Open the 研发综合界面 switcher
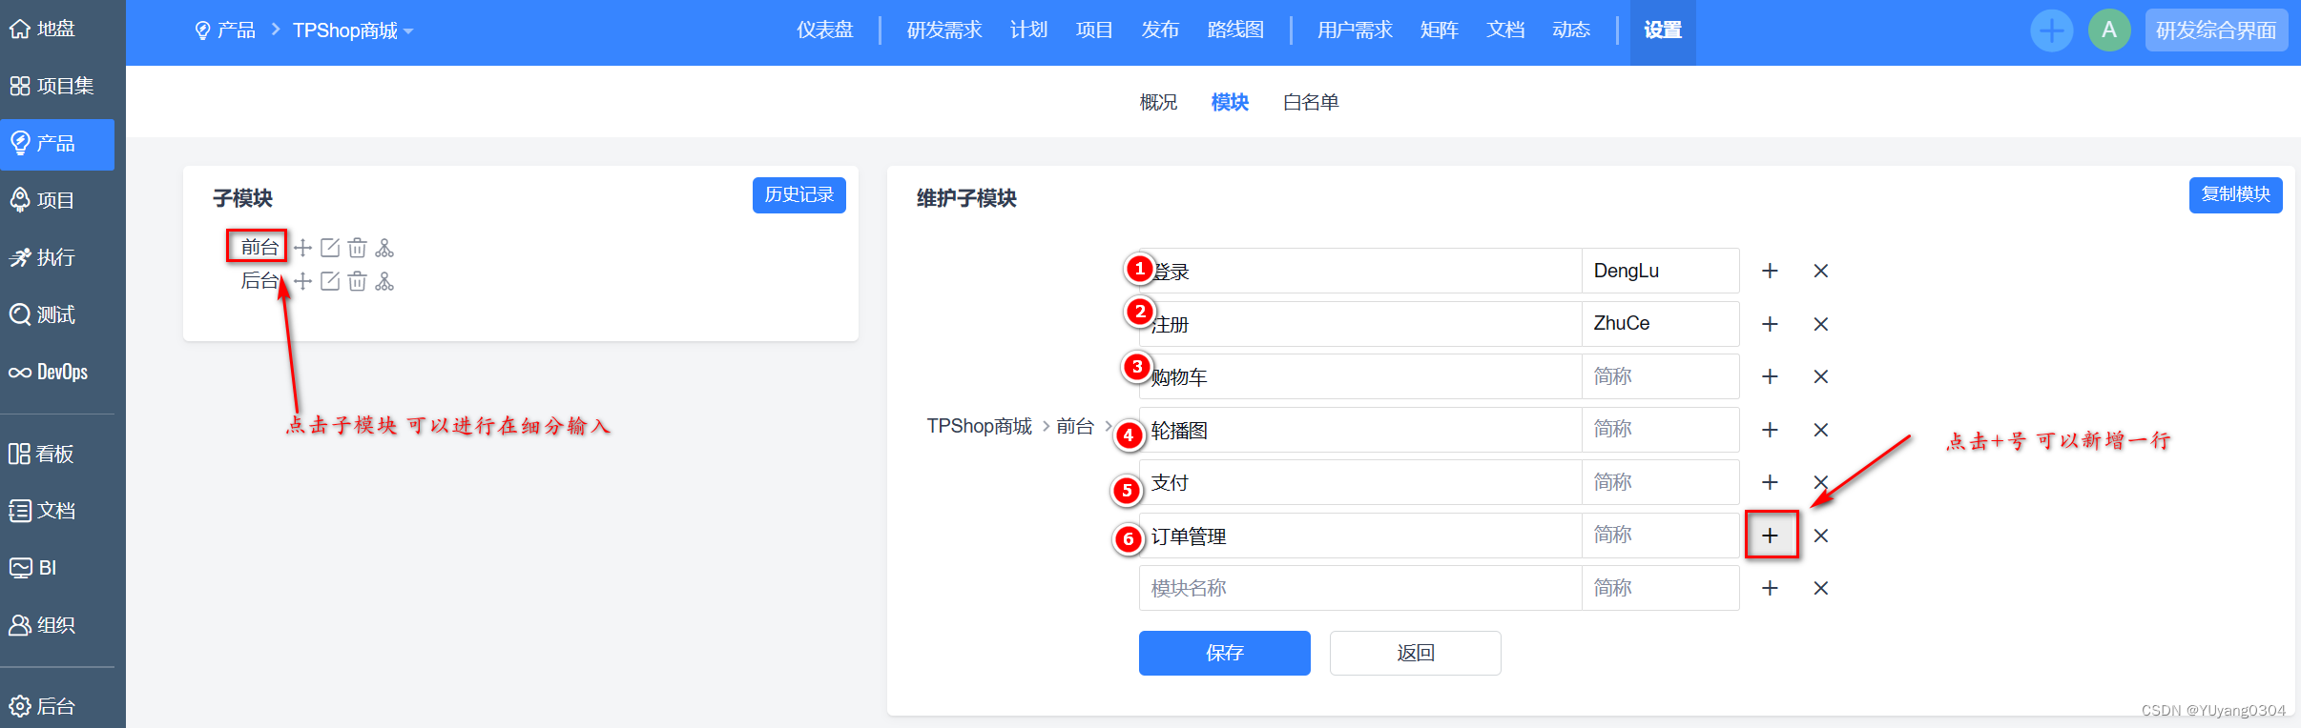Image resolution: width=2301 pixels, height=728 pixels. tap(2216, 30)
